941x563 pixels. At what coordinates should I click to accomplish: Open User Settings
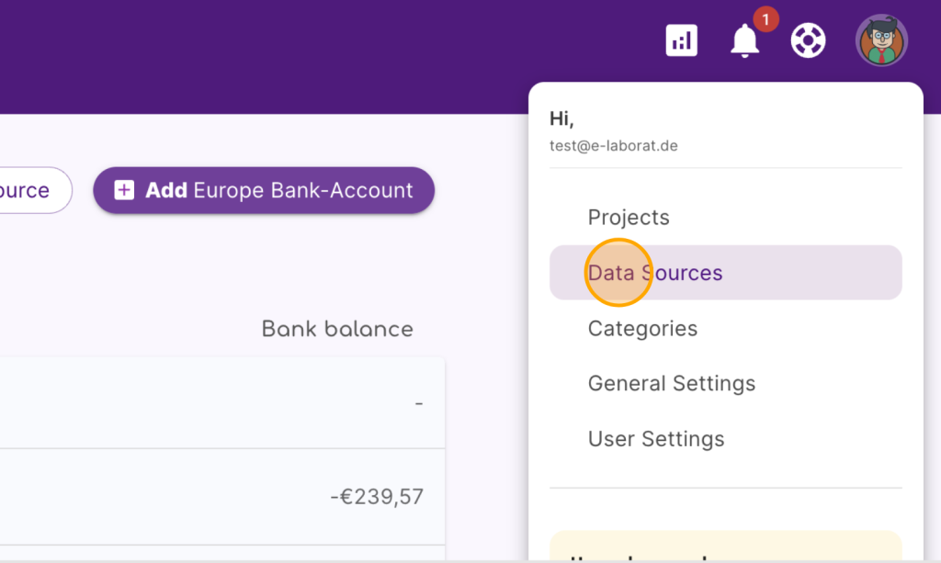656,439
